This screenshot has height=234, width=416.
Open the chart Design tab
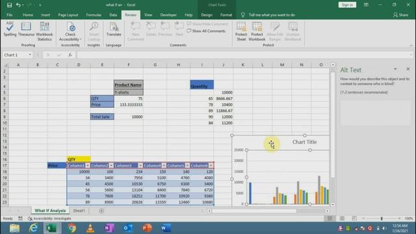click(207, 15)
